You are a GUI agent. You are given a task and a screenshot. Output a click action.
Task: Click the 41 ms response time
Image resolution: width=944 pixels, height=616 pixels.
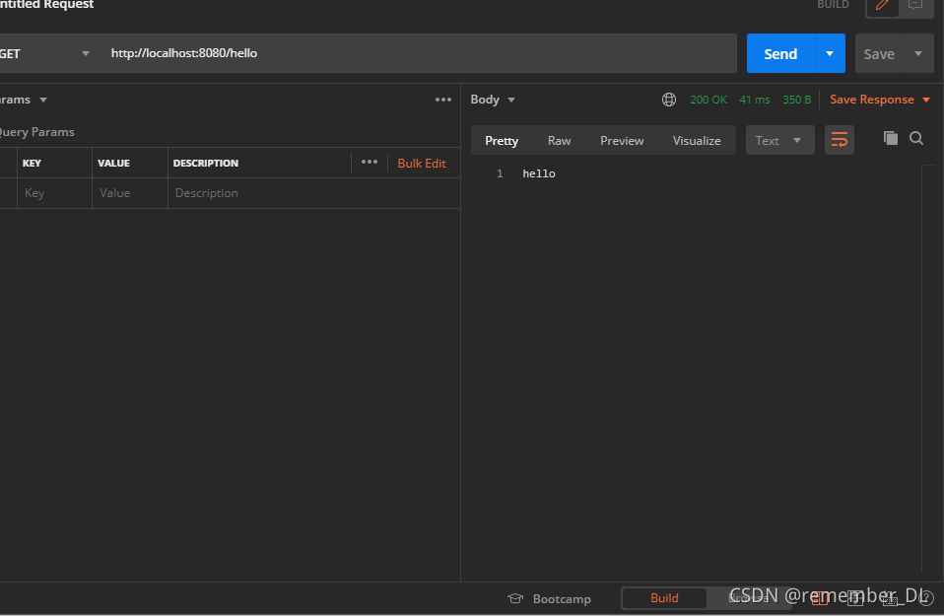pyautogui.click(x=755, y=100)
